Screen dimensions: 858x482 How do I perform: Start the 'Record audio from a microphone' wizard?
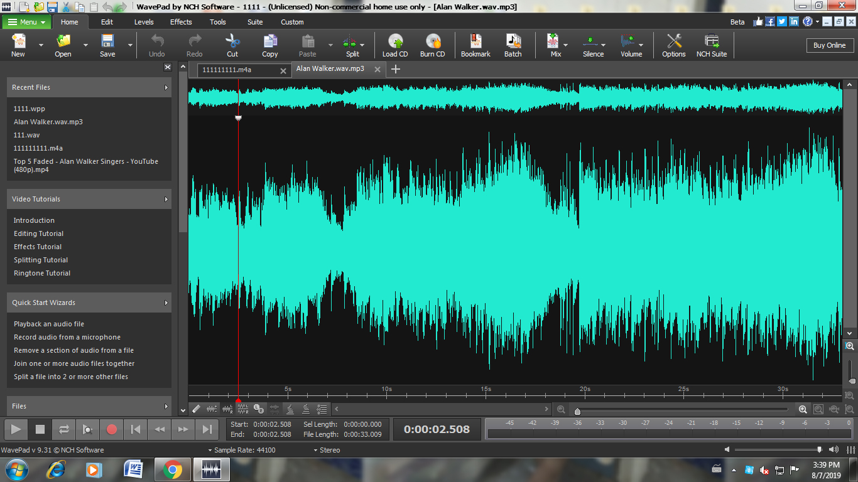coord(67,337)
